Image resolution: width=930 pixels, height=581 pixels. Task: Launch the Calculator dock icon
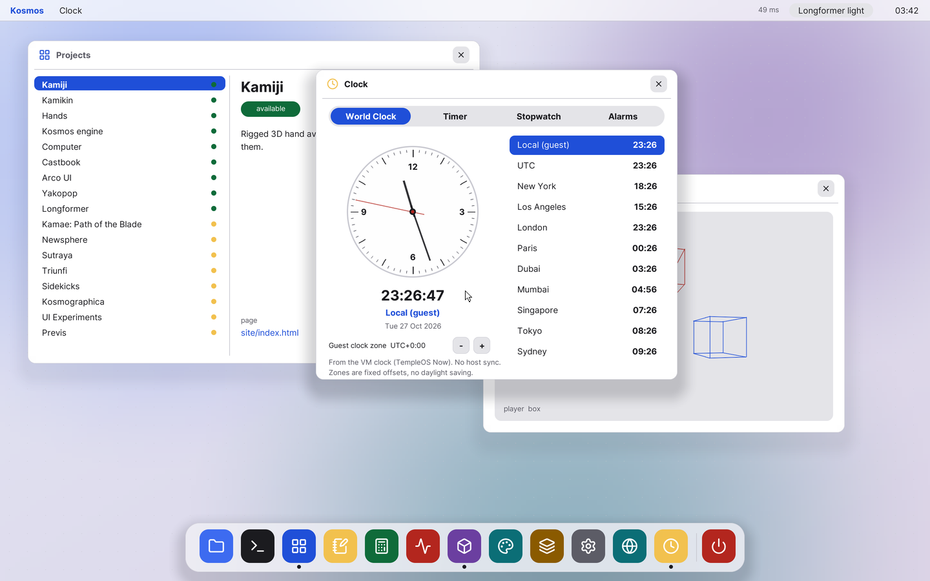click(382, 546)
